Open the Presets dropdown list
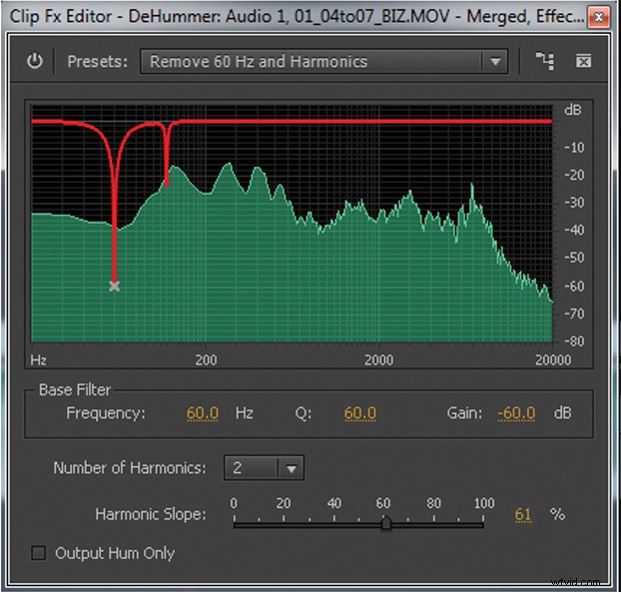The height and width of the screenshot is (592, 621). click(x=323, y=61)
